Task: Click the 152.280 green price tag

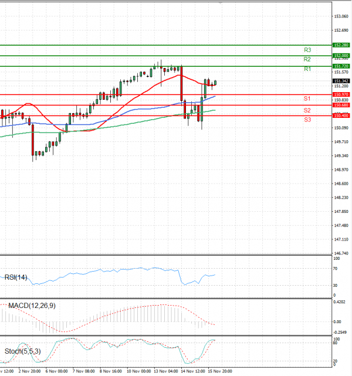Action: point(341,45)
